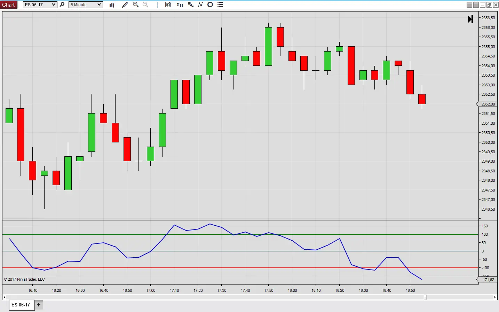Click the 2354,00 price axis label
Viewport: 499px width, 312px height.
click(x=488, y=66)
